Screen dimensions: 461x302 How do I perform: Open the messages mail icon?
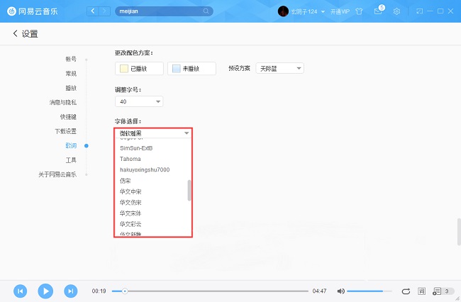pos(378,11)
